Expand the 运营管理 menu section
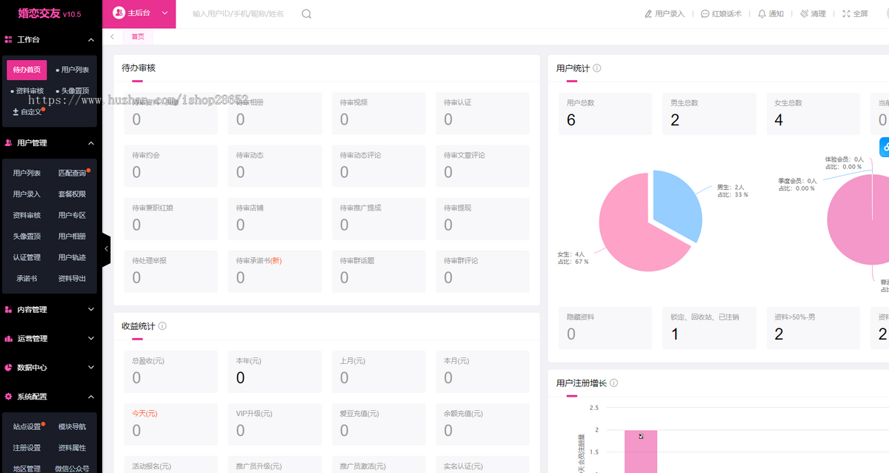This screenshot has height=473, width=889. pyautogui.click(x=91, y=339)
